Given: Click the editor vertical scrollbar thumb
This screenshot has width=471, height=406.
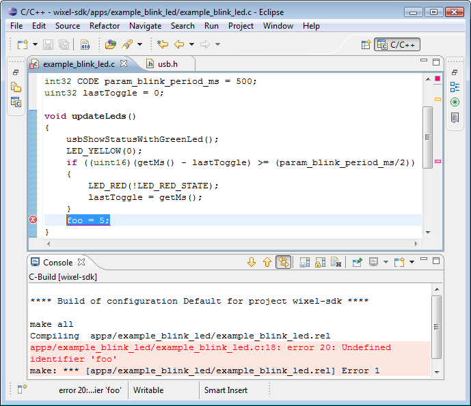Looking at the screenshot, I should pyautogui.click(x=427, y=137).
